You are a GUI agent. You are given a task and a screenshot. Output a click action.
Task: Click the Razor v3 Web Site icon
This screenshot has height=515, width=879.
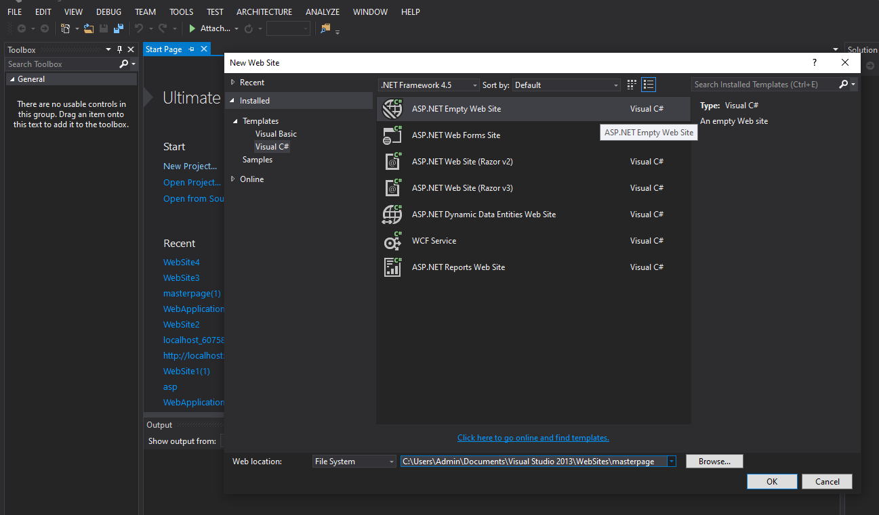(392, 188)
